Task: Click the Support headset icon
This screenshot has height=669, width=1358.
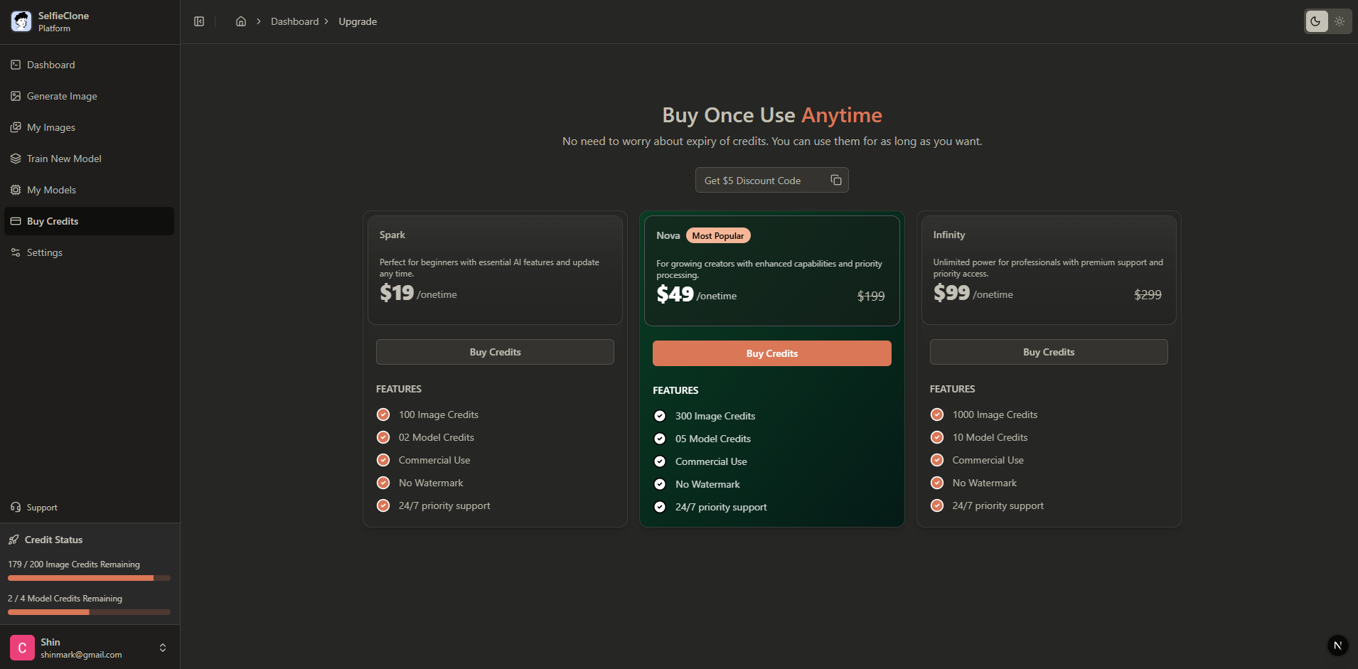Action: 16,507
